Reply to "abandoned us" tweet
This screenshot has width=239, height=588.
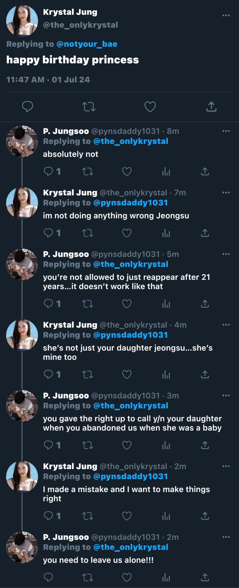tap(49, 445)
